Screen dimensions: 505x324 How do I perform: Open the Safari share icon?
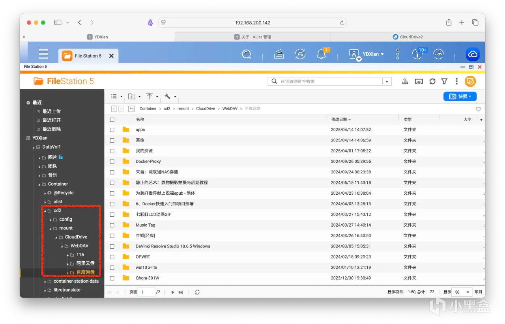[x=449, y=22]
